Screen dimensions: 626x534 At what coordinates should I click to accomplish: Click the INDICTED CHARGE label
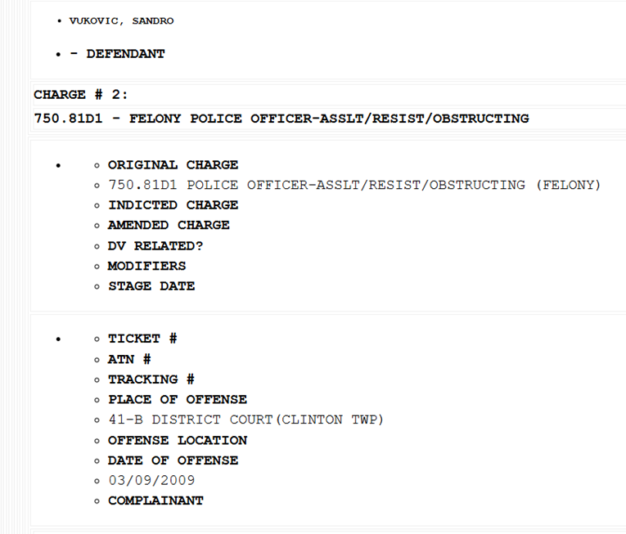click(x=173, y=205)
